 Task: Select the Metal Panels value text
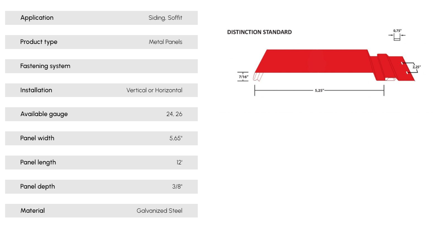coord(165,42)
